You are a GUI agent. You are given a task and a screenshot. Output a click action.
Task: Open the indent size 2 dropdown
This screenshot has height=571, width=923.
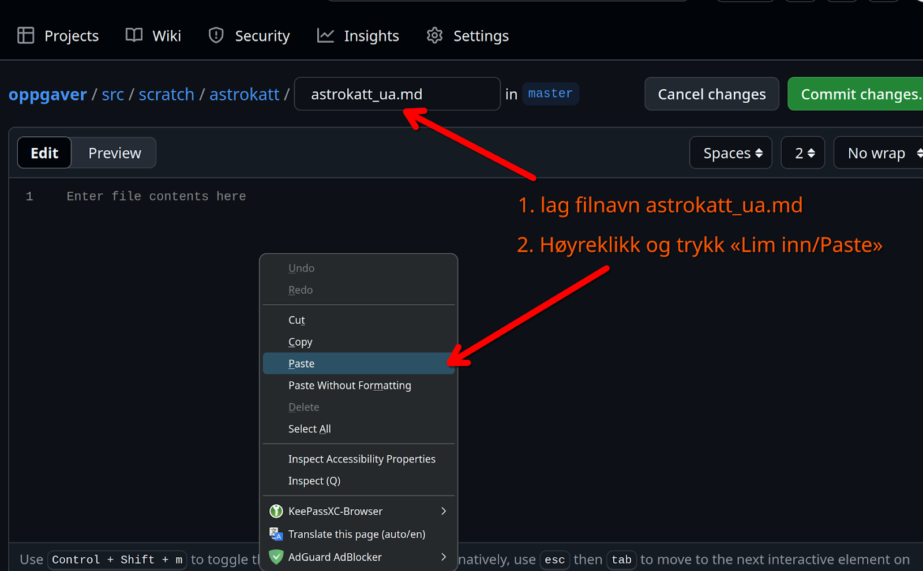(802, 153)
